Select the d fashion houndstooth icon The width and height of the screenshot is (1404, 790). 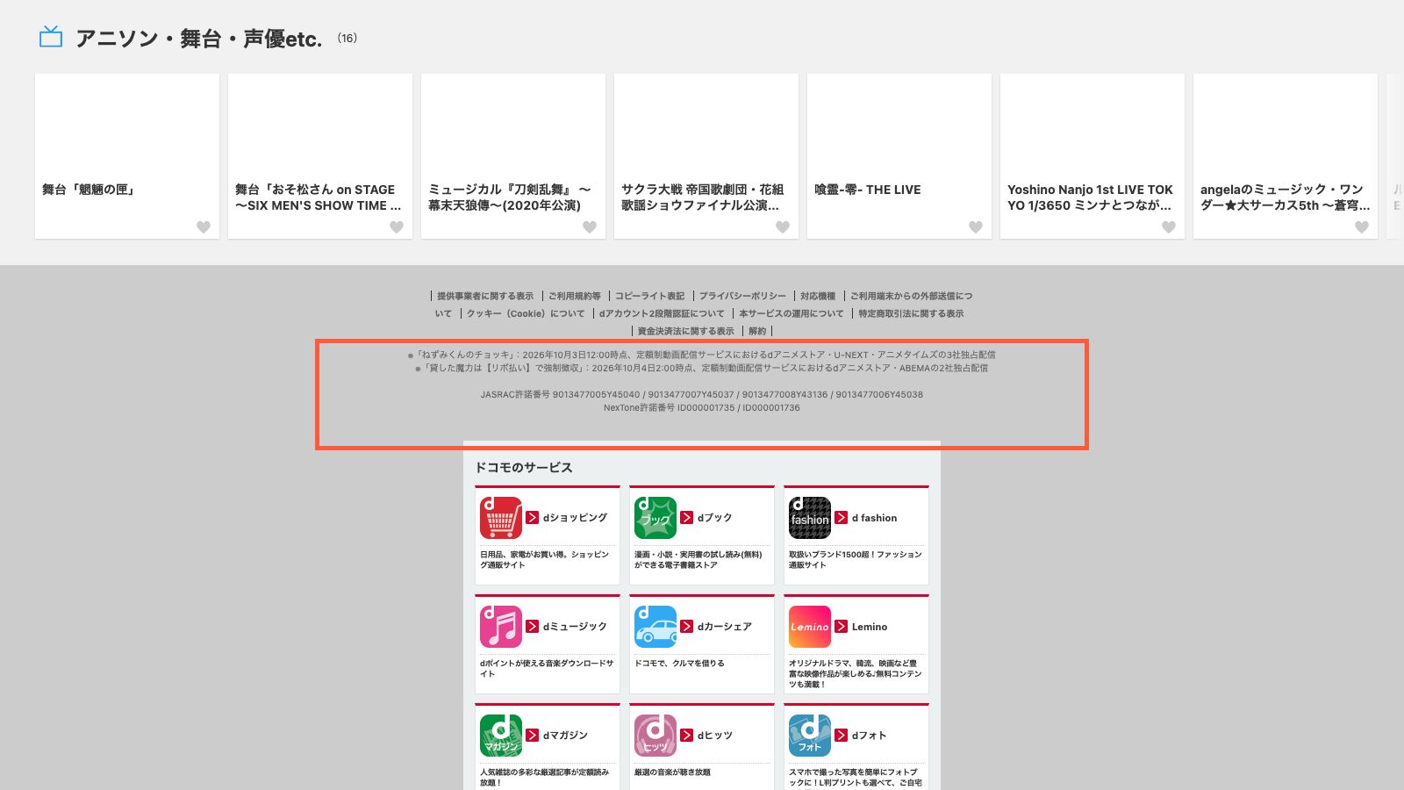[810, 518]
